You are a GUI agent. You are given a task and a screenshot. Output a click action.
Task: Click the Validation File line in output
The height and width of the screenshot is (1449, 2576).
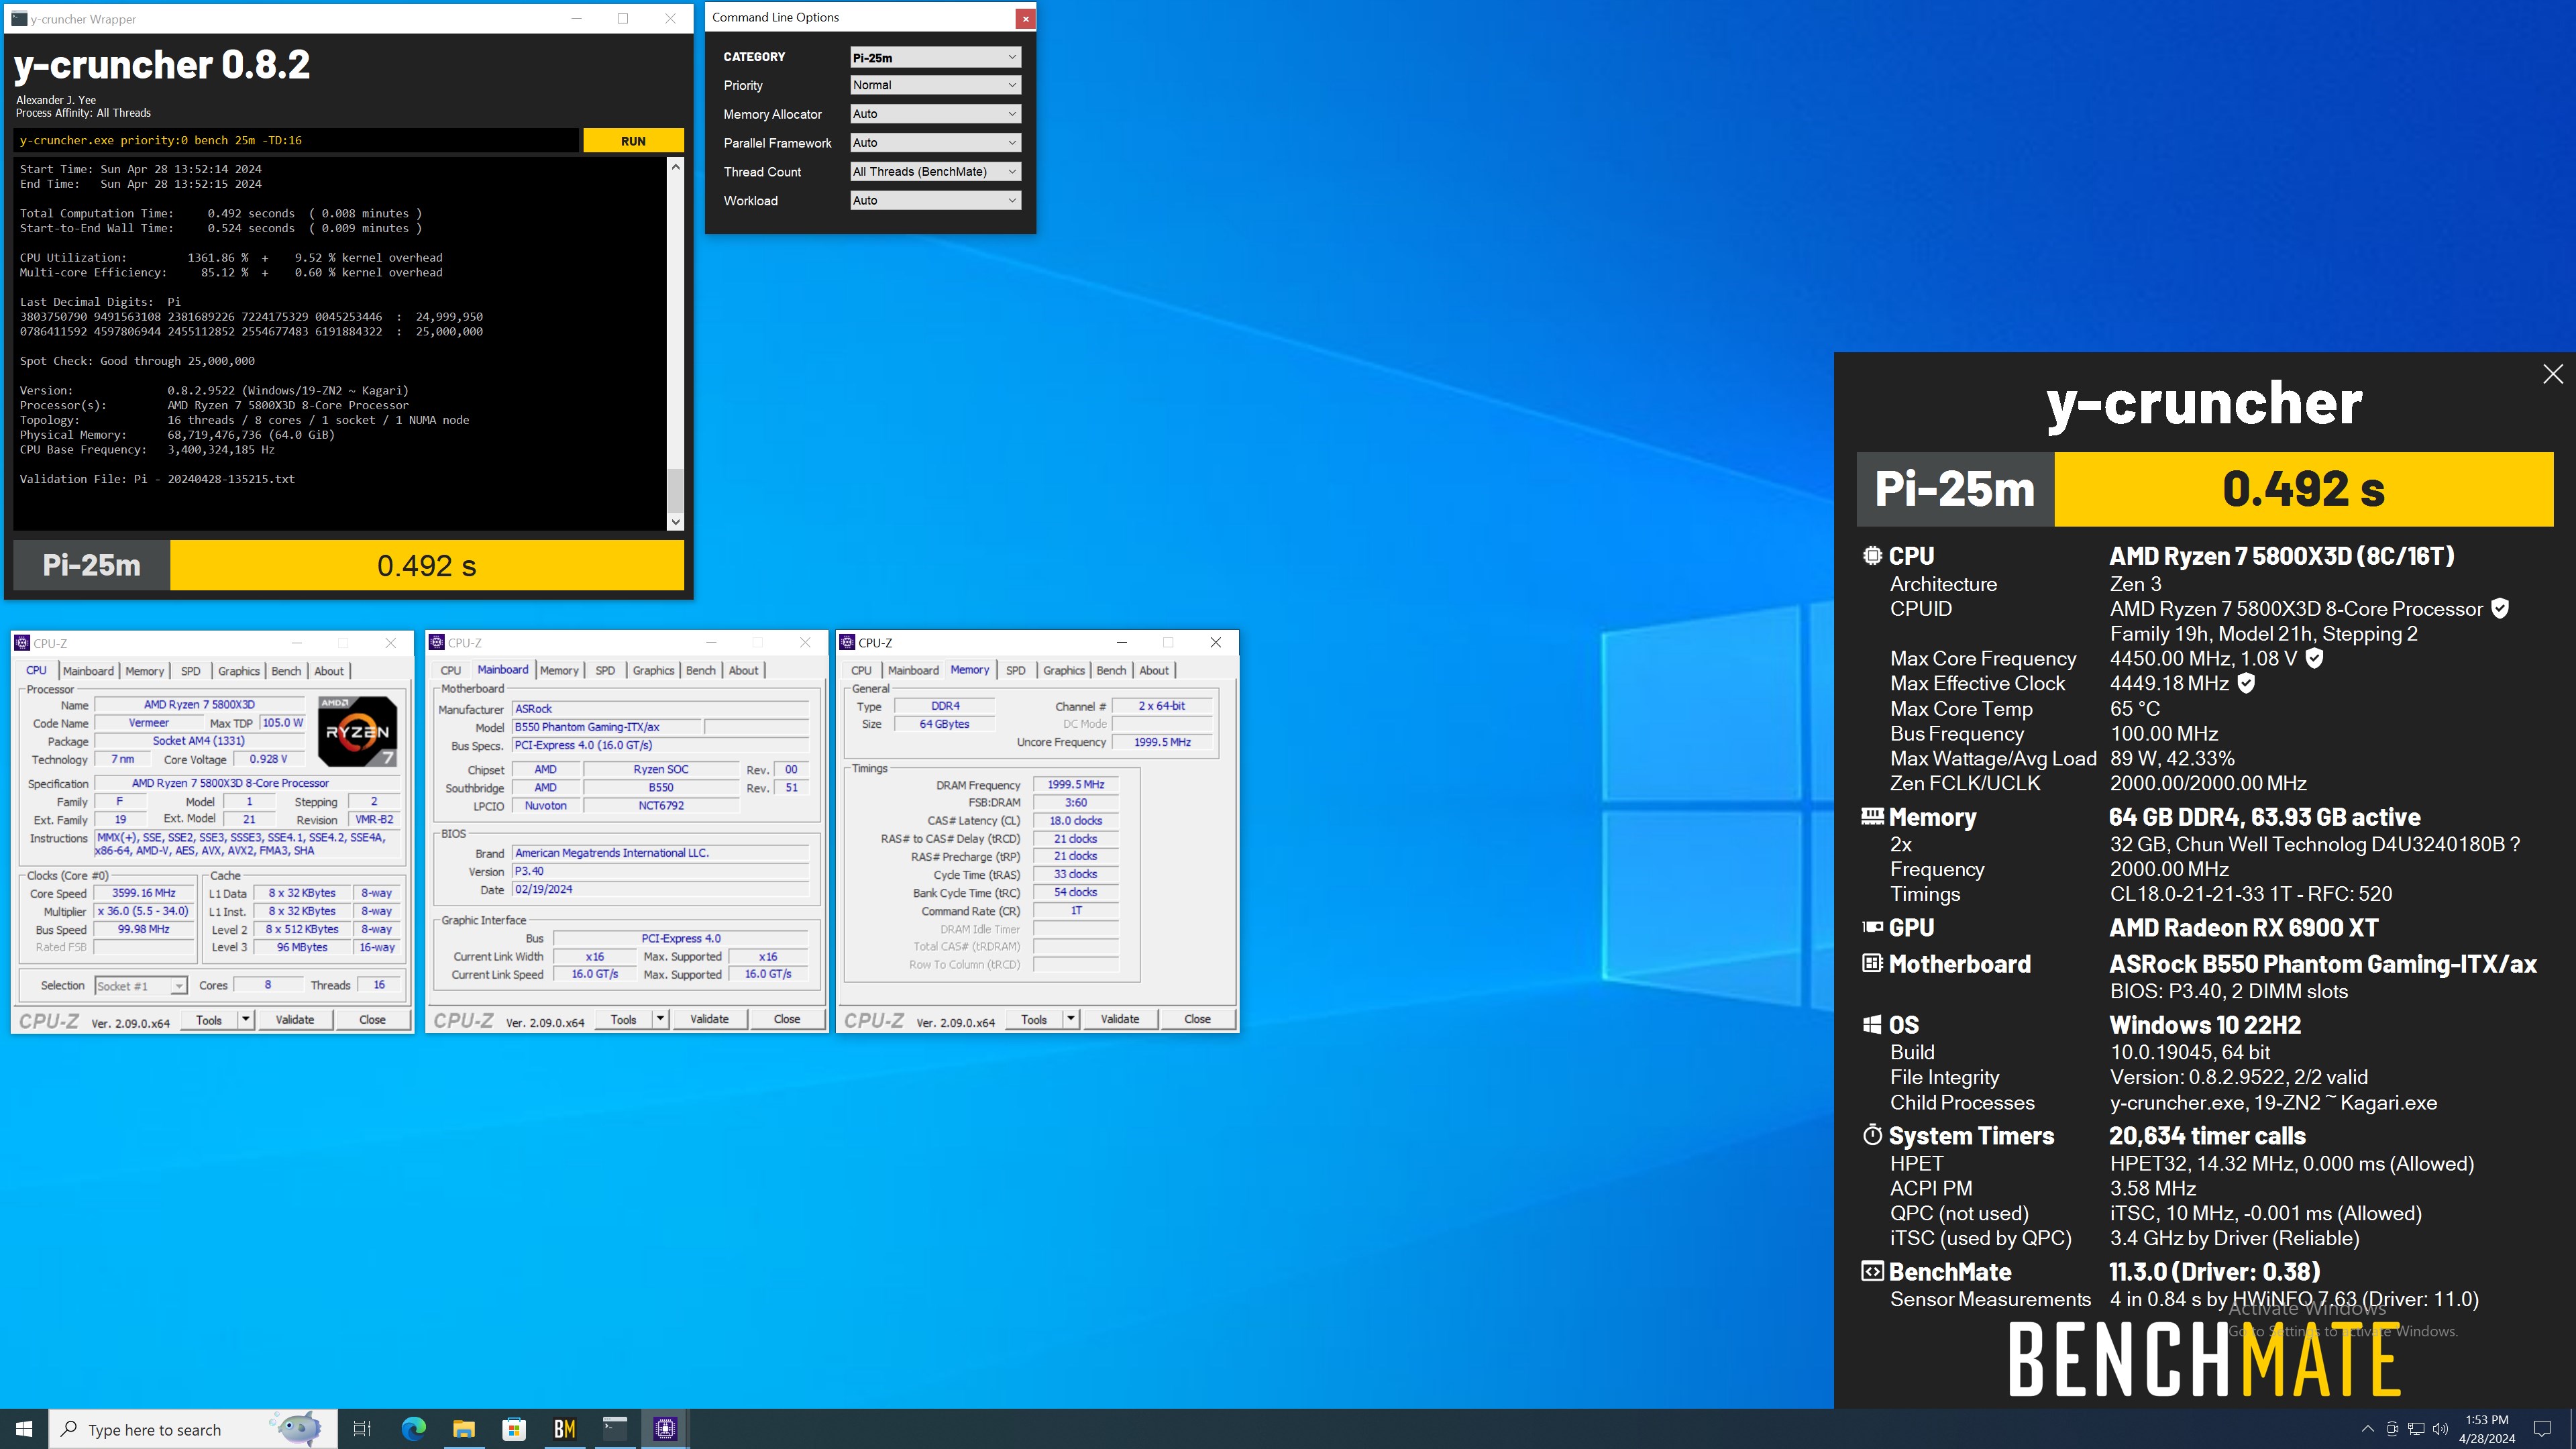157,479
